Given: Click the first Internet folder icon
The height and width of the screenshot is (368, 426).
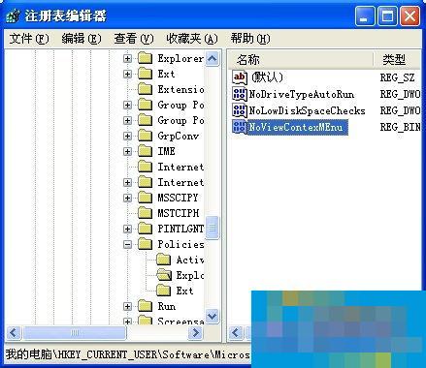Looking at the screenshot, I should coord(145,167).
